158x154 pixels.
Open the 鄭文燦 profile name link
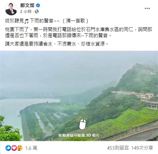click(27, 5)
